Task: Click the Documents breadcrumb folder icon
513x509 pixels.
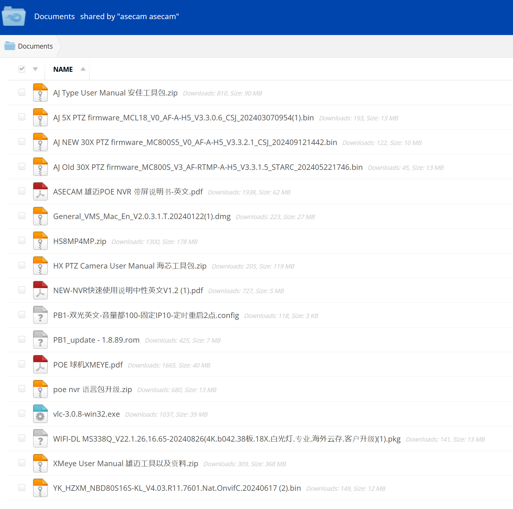Action: 10,46
